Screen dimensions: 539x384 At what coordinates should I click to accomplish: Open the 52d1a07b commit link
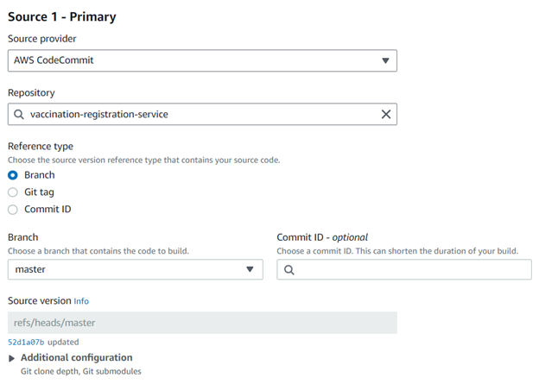[25, 342]
